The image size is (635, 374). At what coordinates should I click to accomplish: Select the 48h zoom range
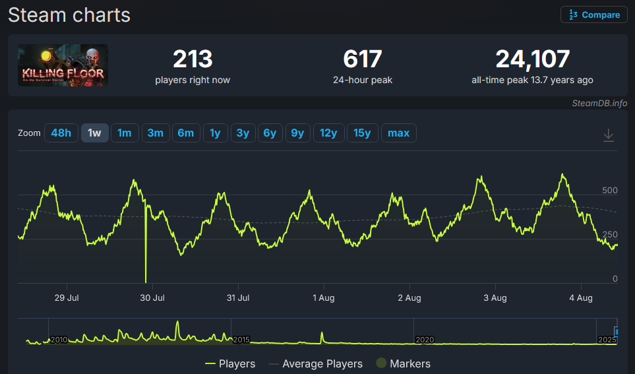click(61, 133)
